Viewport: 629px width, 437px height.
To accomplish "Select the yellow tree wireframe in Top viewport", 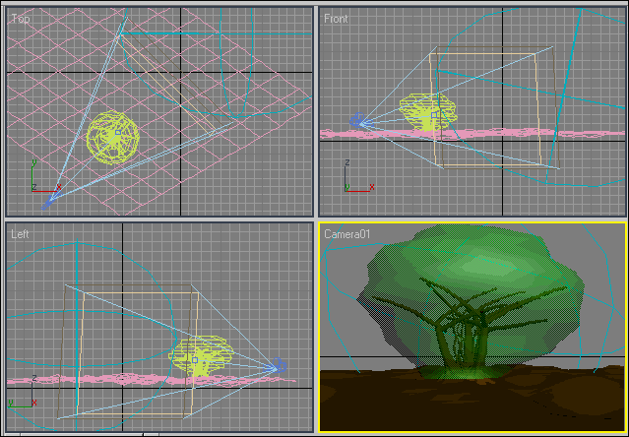I will 113,137.
